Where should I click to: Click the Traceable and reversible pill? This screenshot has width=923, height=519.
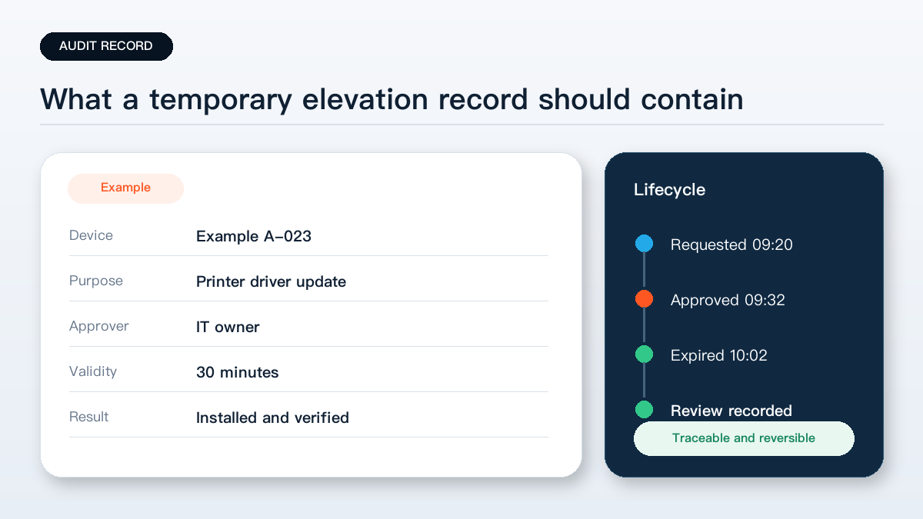coord(744,438)
